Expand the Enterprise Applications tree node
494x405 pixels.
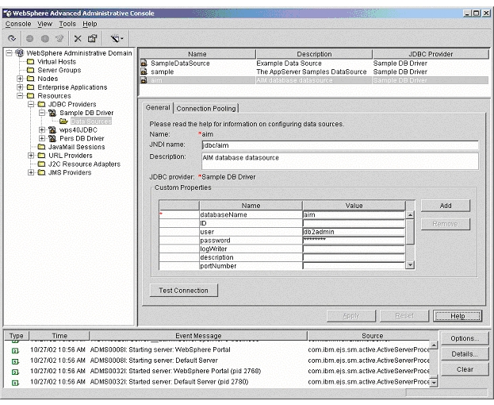pos(20,87)
